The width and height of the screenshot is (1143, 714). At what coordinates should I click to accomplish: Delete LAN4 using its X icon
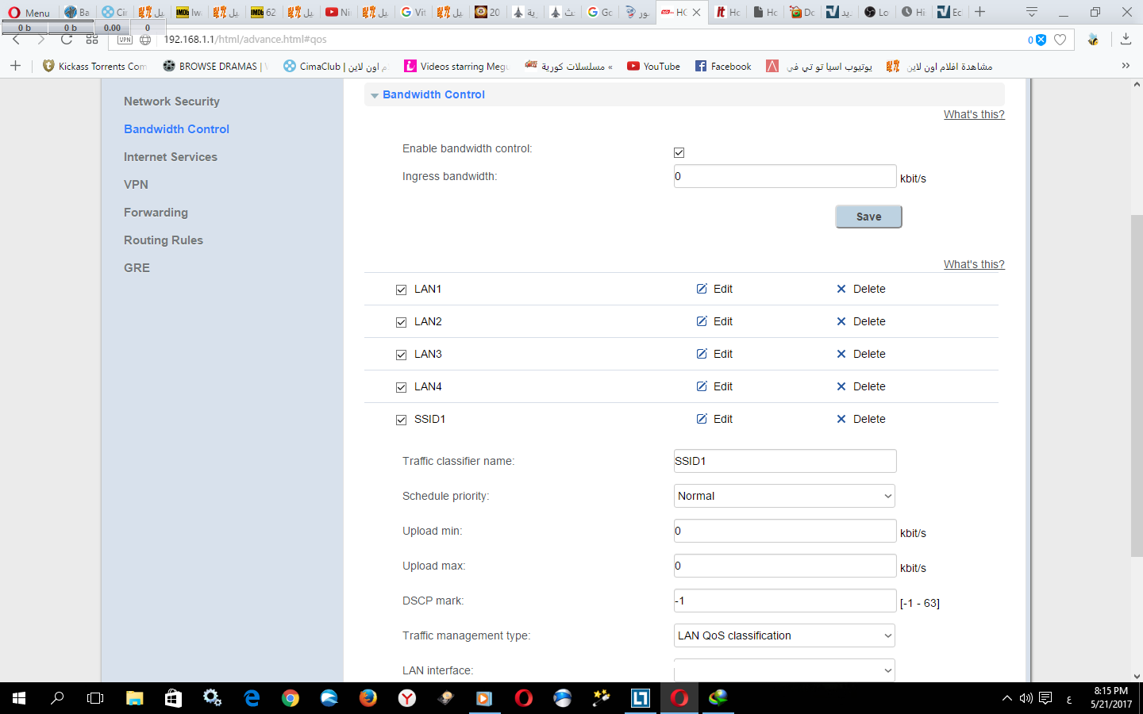(x=841, y=386)
